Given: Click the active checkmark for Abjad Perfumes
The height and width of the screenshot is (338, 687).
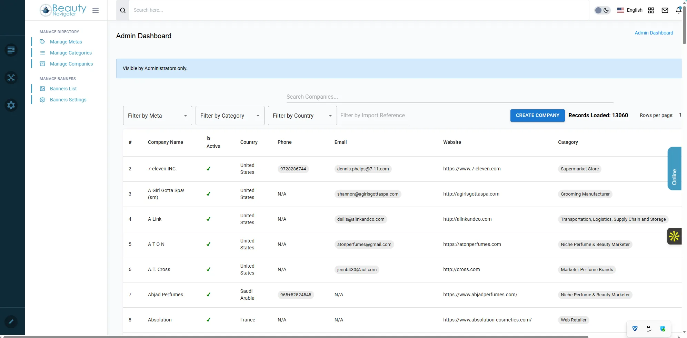Looking at the screenshot, I should [208, 295].
